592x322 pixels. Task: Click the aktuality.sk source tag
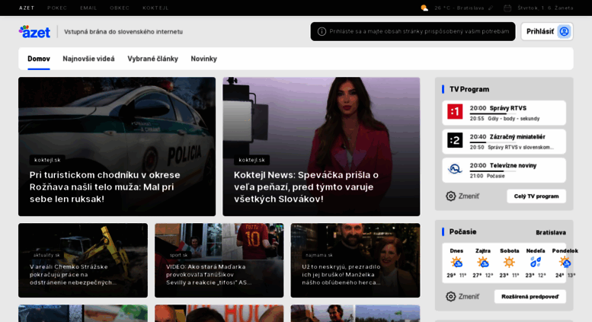click(x=46, y=255)
